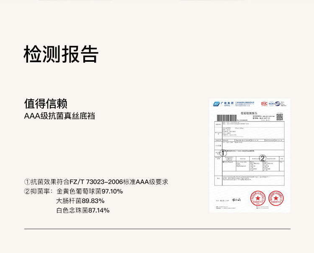Click the 检测报告 heading

point(61,53)
